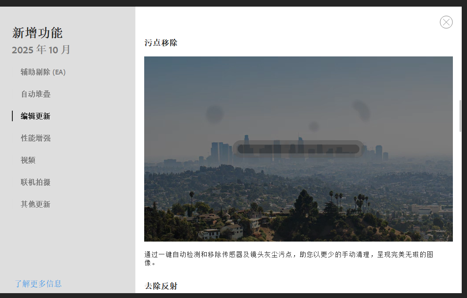The height and width of the screenshot is (298, 467).
Task: Go to the 性能增强 section
Action: tap(35, 138)
